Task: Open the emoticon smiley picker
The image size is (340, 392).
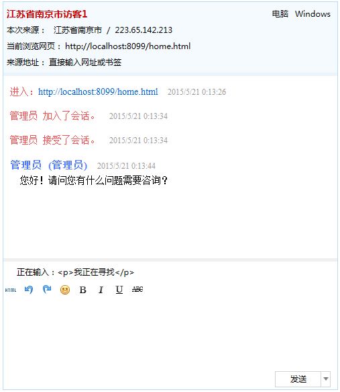Action: click(x=65, y=290)
